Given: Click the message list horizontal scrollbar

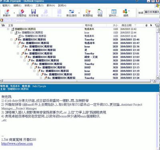Looking at the screenshot, I should click(77, 81).
